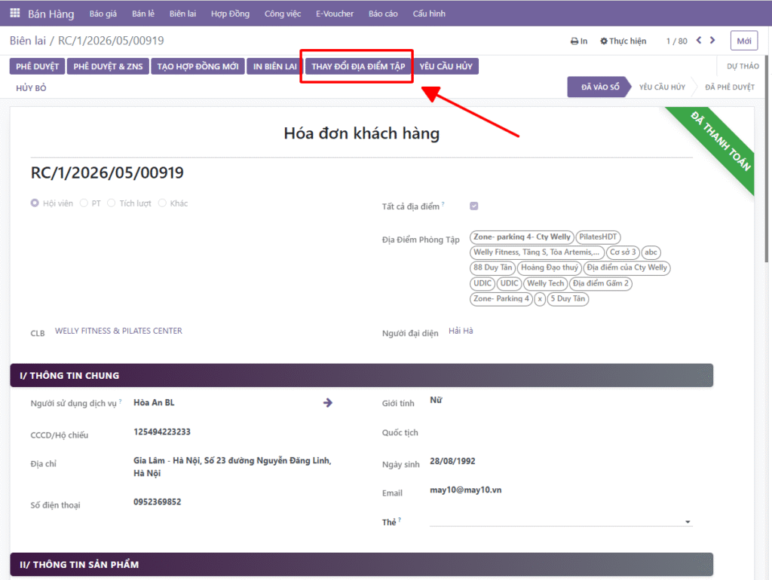The width and height of the screenshot is (772, 580).
Task: Open WELLY FITNESS & PILATES CENTER link
Action: click(x=118, y=331)
